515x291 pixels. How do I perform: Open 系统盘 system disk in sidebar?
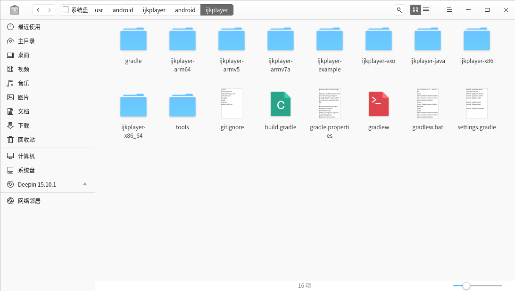point(48,170)
